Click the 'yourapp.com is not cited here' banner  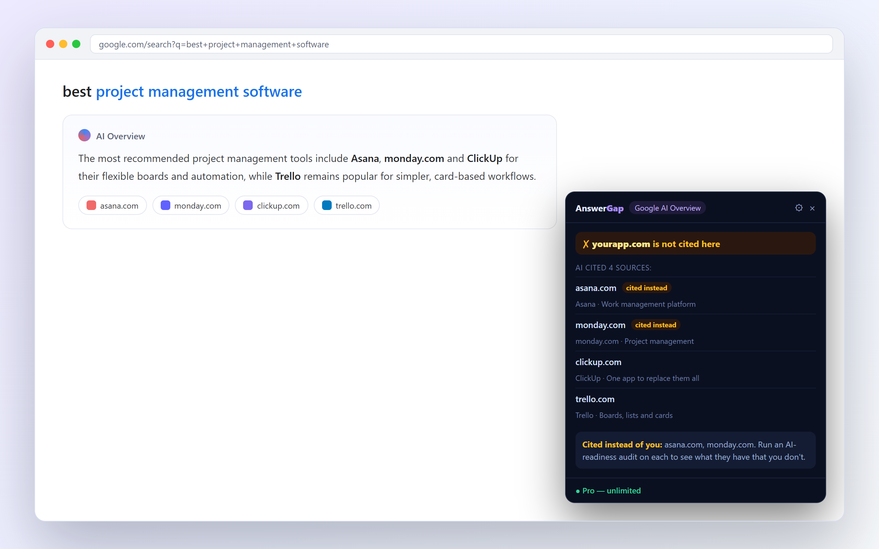(x=695, y=244)
